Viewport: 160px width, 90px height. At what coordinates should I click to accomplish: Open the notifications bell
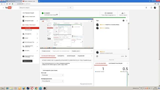click(x=151, y=8)
